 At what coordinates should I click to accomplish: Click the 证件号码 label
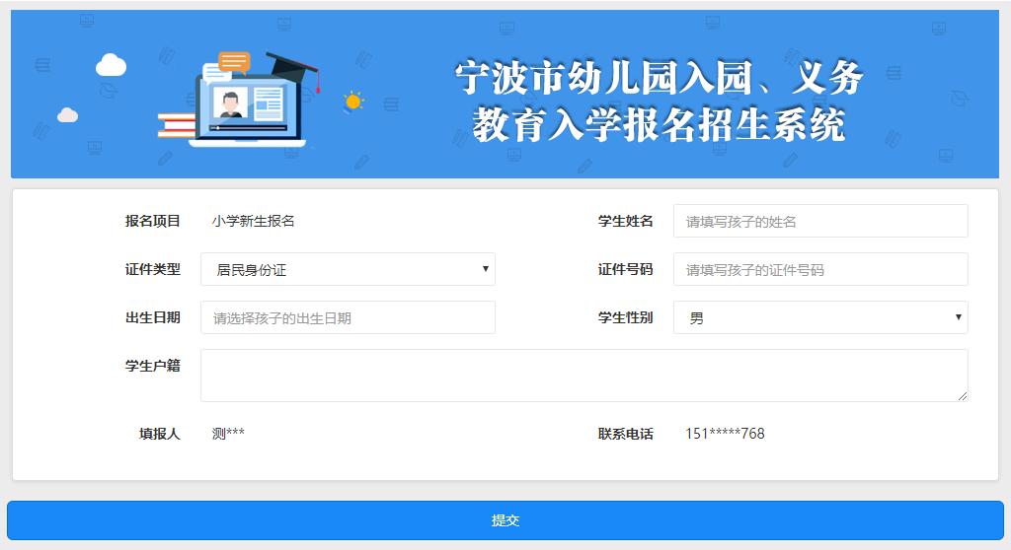pos(625,269)
